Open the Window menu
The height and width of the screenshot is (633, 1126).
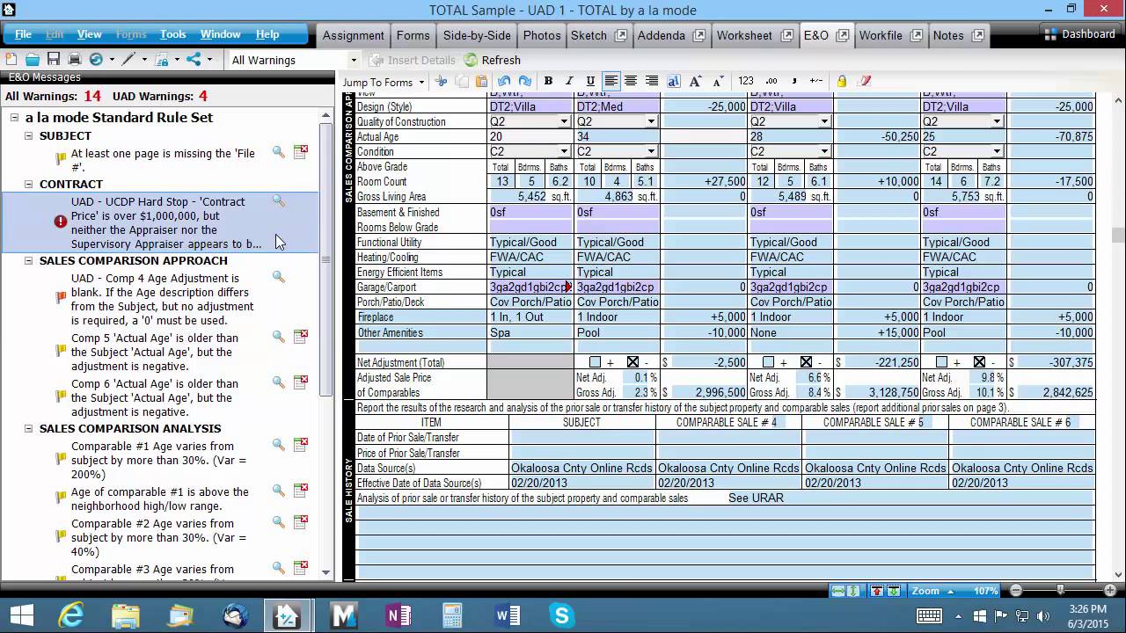pos(220,34)
